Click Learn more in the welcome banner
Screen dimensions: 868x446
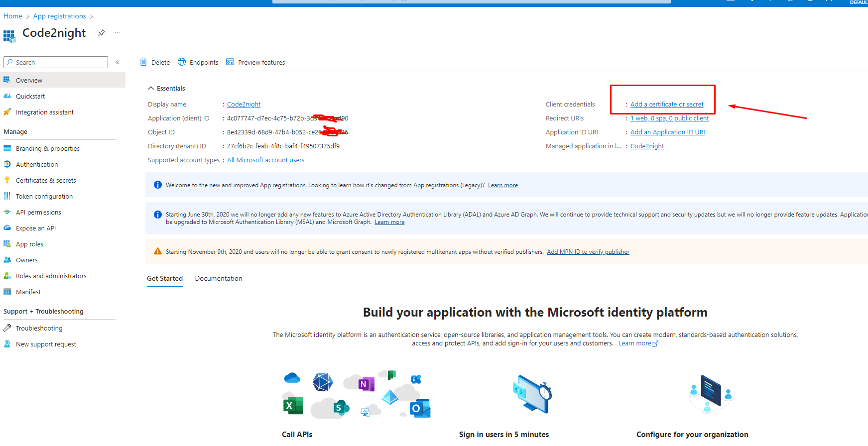point(502,185)
